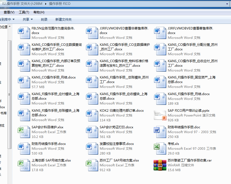
Task: Click the 新建文件夹 button
Action: tap(63, 19)
